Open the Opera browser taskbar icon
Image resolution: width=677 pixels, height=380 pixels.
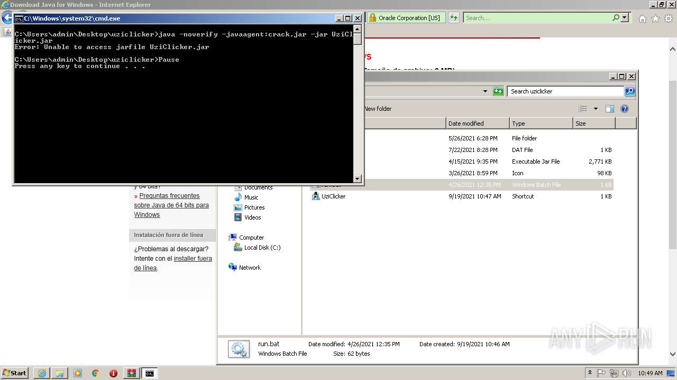click(x=113, y=373)
